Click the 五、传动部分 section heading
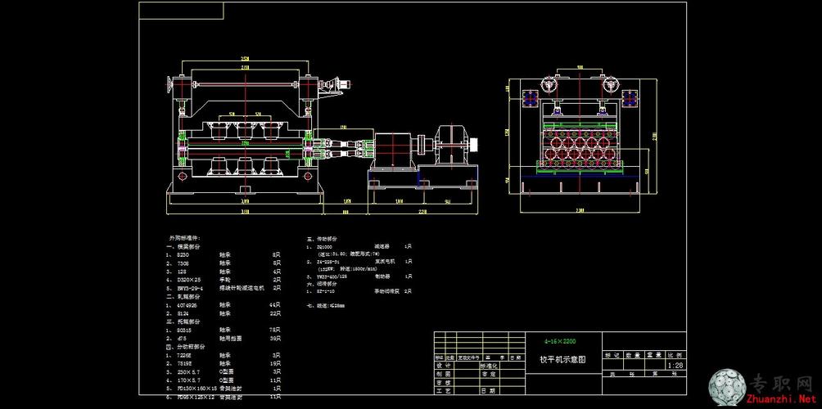822x409 pixels. coord(319,237)
